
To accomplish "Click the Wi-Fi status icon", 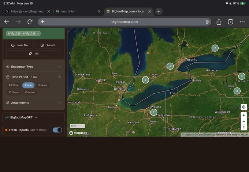I will tap(227, 3).
